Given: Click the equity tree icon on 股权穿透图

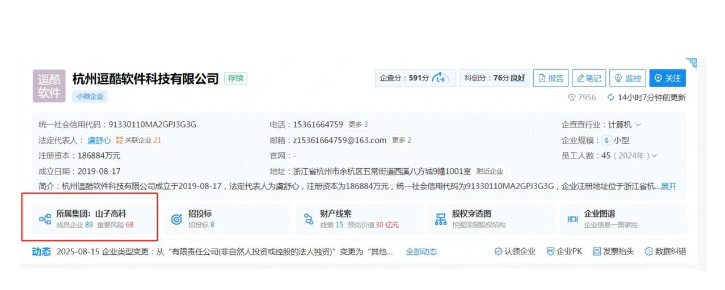Looking at the screenshot, I should pyautogui.click(x=441, y=219).
